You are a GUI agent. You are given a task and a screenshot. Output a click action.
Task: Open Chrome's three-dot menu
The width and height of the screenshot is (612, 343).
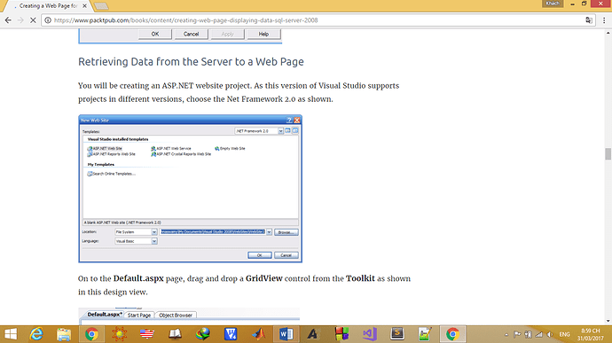coord(604,20)
